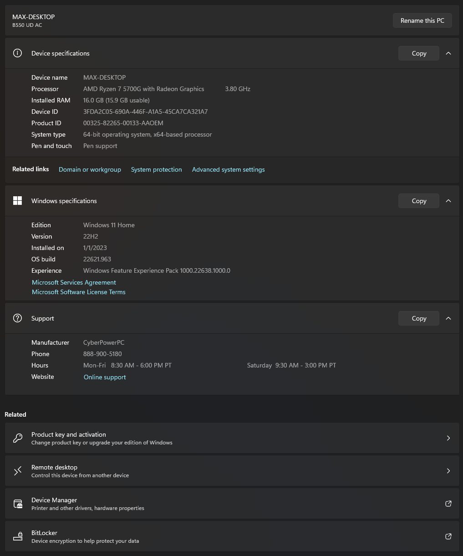Copy the Device specifications
463x556 pixels.
click(419, 53)
